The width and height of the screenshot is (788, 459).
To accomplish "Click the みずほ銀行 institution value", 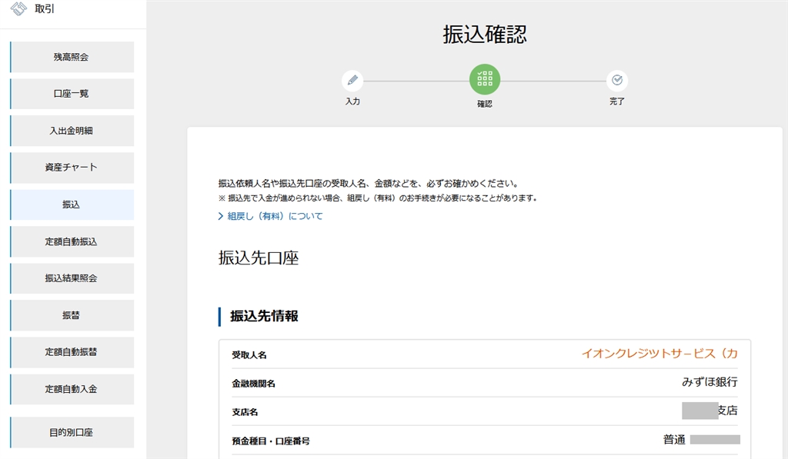I will (x=710, y=382).
